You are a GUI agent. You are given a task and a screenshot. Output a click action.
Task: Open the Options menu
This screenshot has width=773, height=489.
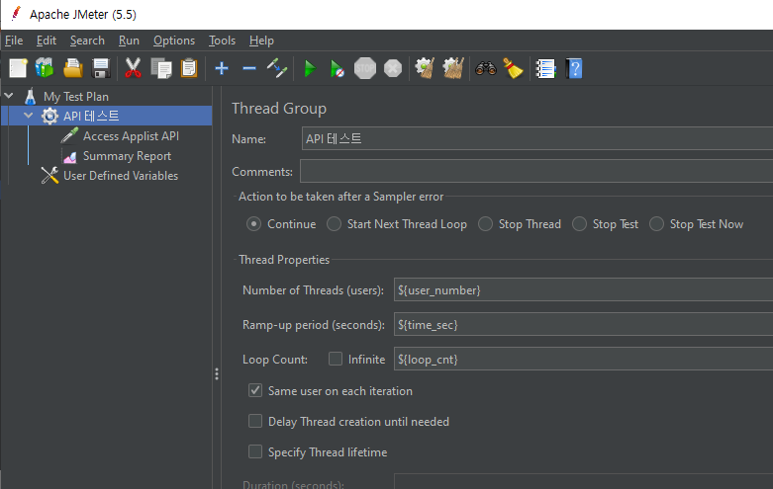174,41
